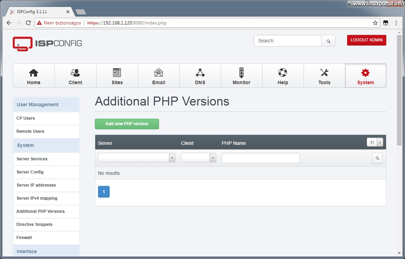Click the PHP Name column header
Image resolution: width=405 pixels, height=259 pixels.
point(234,143)
